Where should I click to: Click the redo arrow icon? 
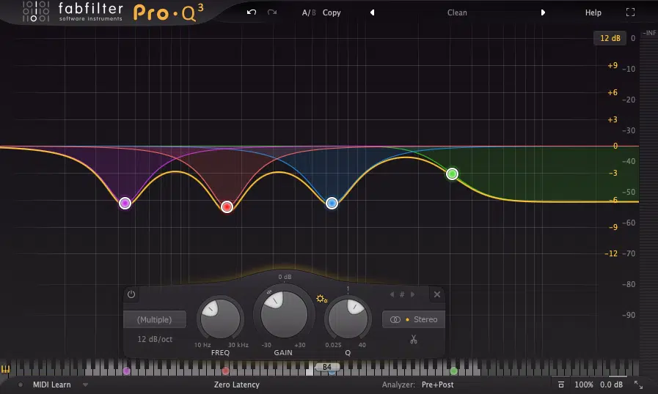[x=272, y=12]
